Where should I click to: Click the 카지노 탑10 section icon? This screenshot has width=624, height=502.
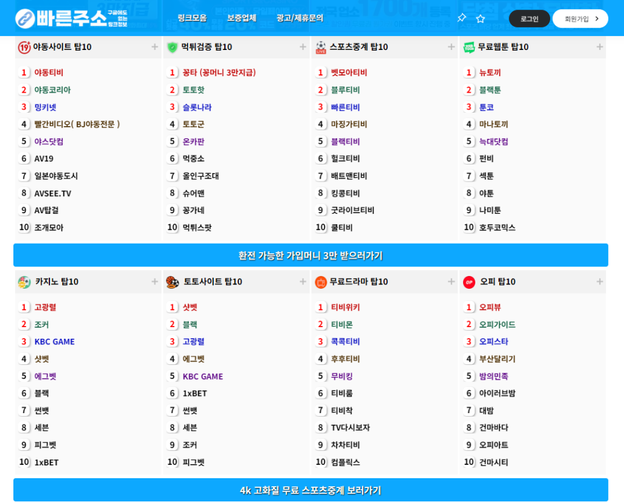coord(24,282)
